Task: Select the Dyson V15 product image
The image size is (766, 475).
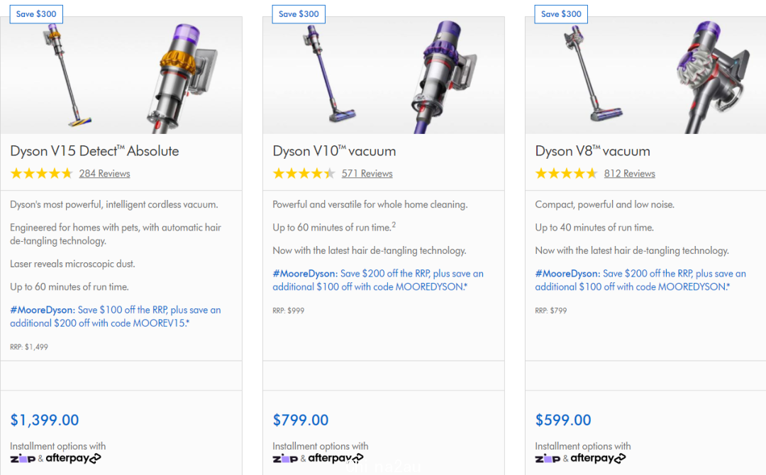Action: tap(121, 76)
